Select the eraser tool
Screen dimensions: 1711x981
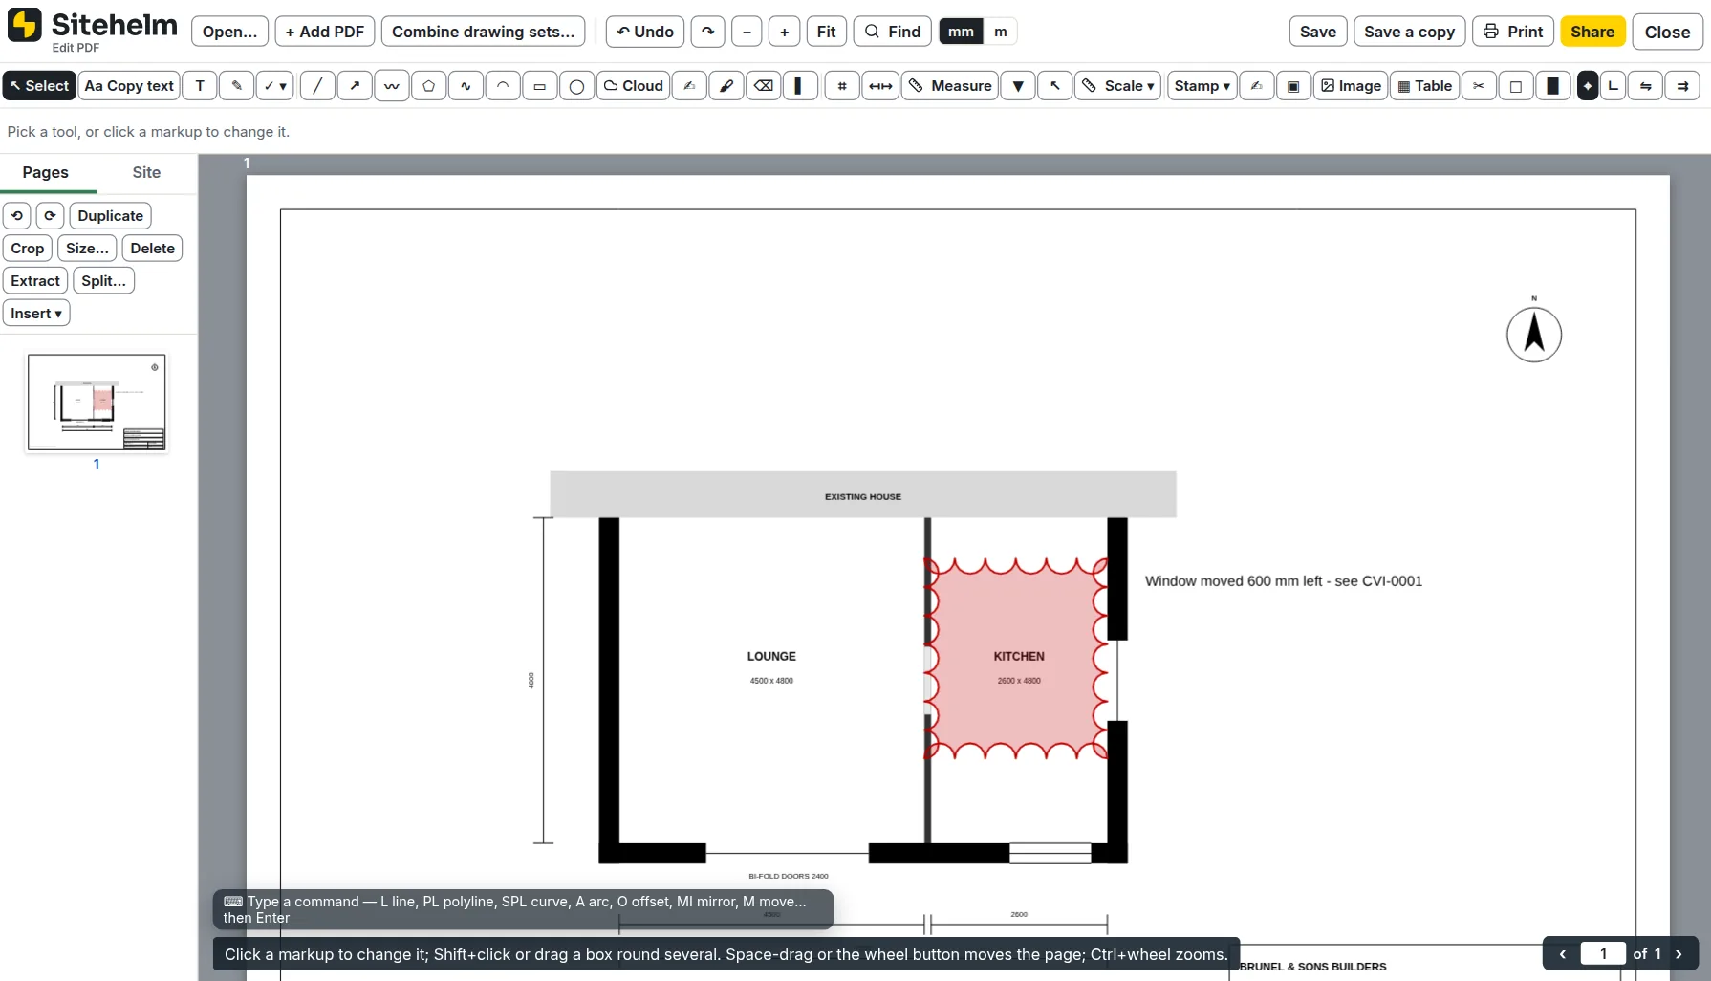[763, 86]
